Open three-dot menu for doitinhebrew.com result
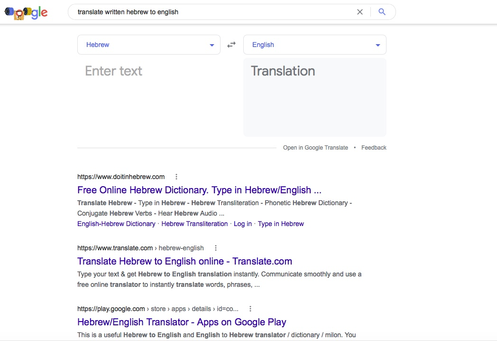 tap(176, 177)
